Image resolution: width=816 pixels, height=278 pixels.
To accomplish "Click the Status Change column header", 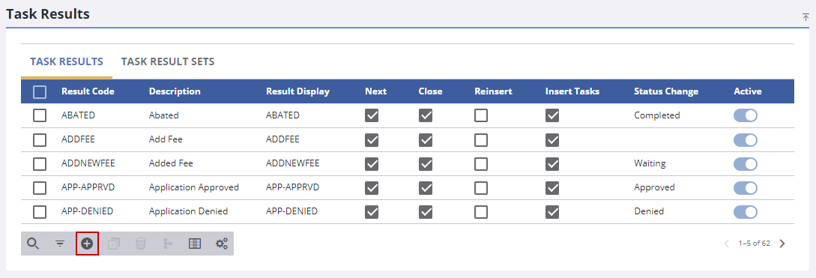I will [x=666, y=91].
